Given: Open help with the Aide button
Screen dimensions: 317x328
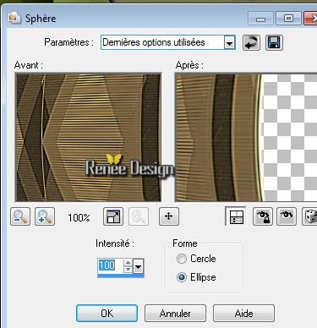Looking at the screenshot, I should (243, 314).
